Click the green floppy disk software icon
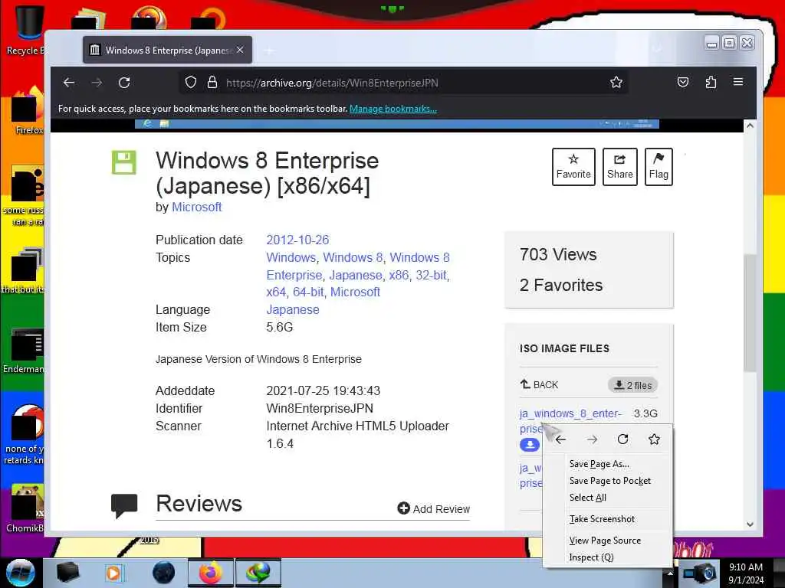This screenshot has height=588, width=785. tap(123, 162)
